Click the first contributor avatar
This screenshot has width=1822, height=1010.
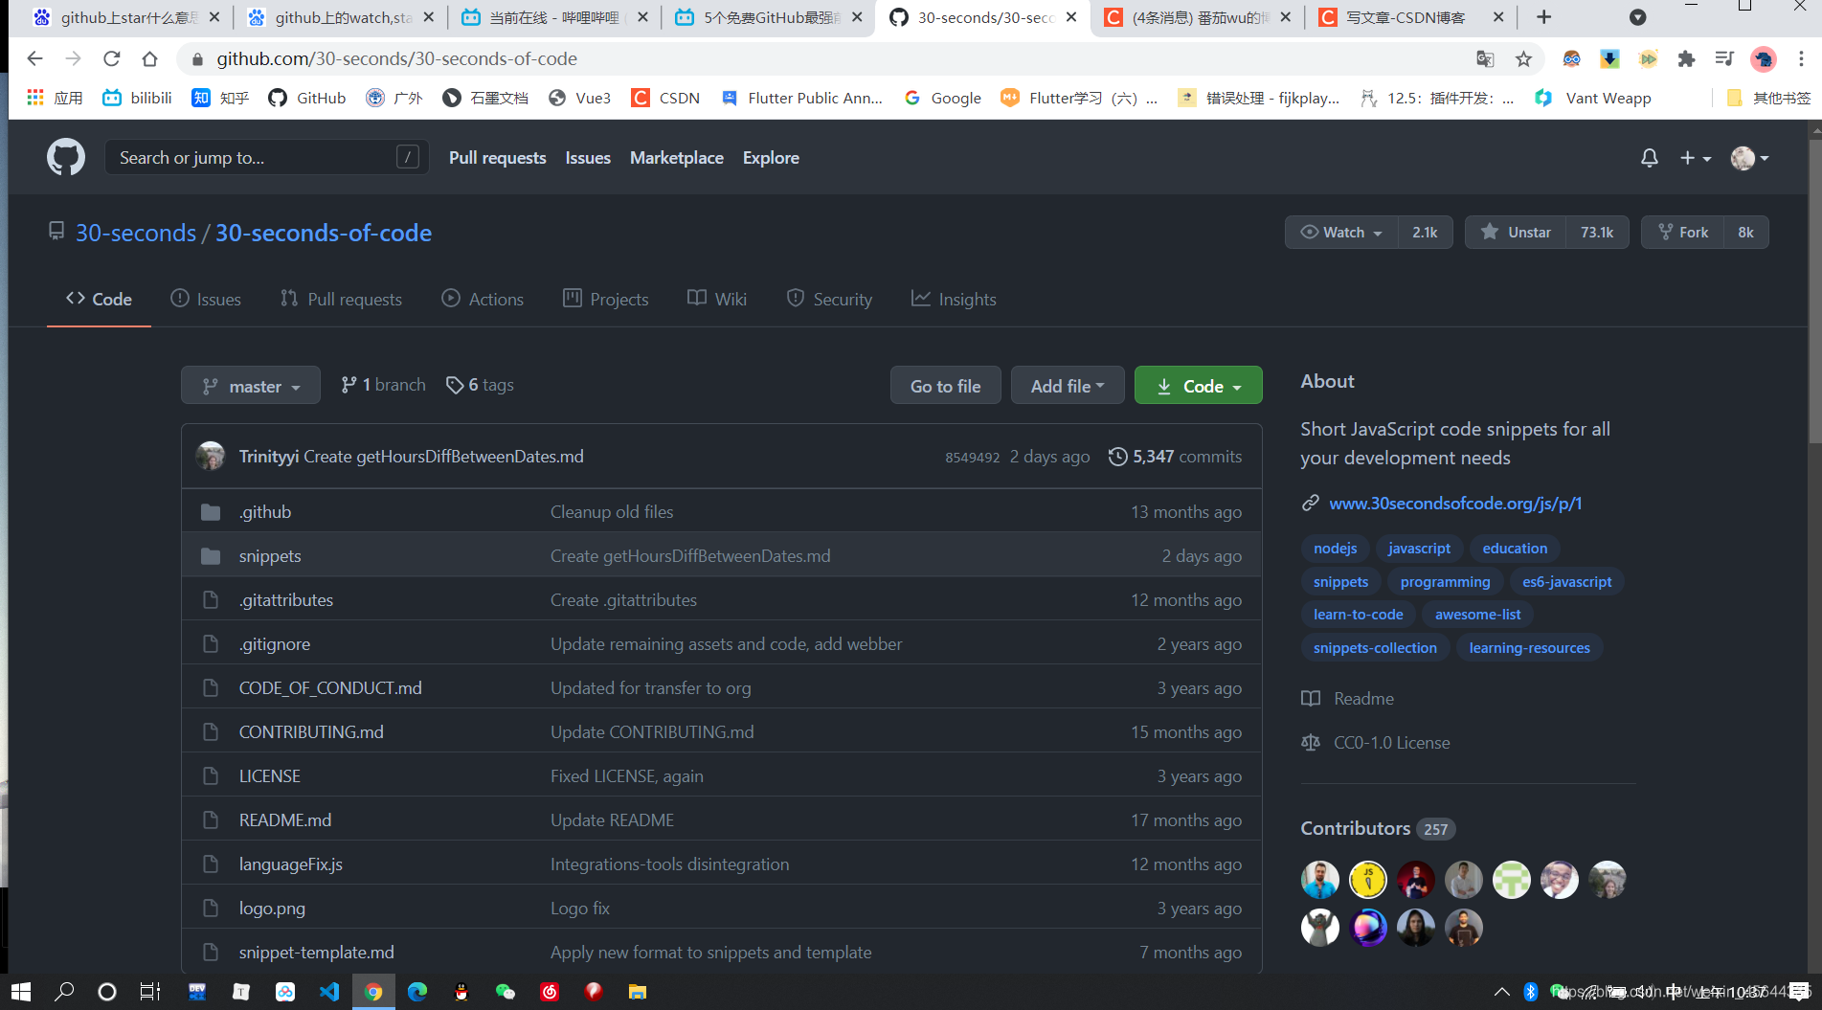[1320, 880]
